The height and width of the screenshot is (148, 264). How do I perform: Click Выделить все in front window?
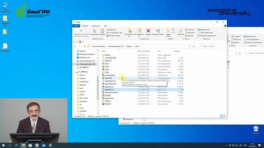pos(204,30)
